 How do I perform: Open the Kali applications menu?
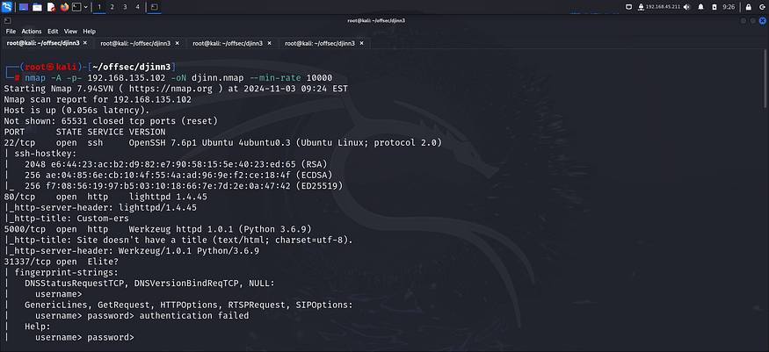click(x=7, y=7)
